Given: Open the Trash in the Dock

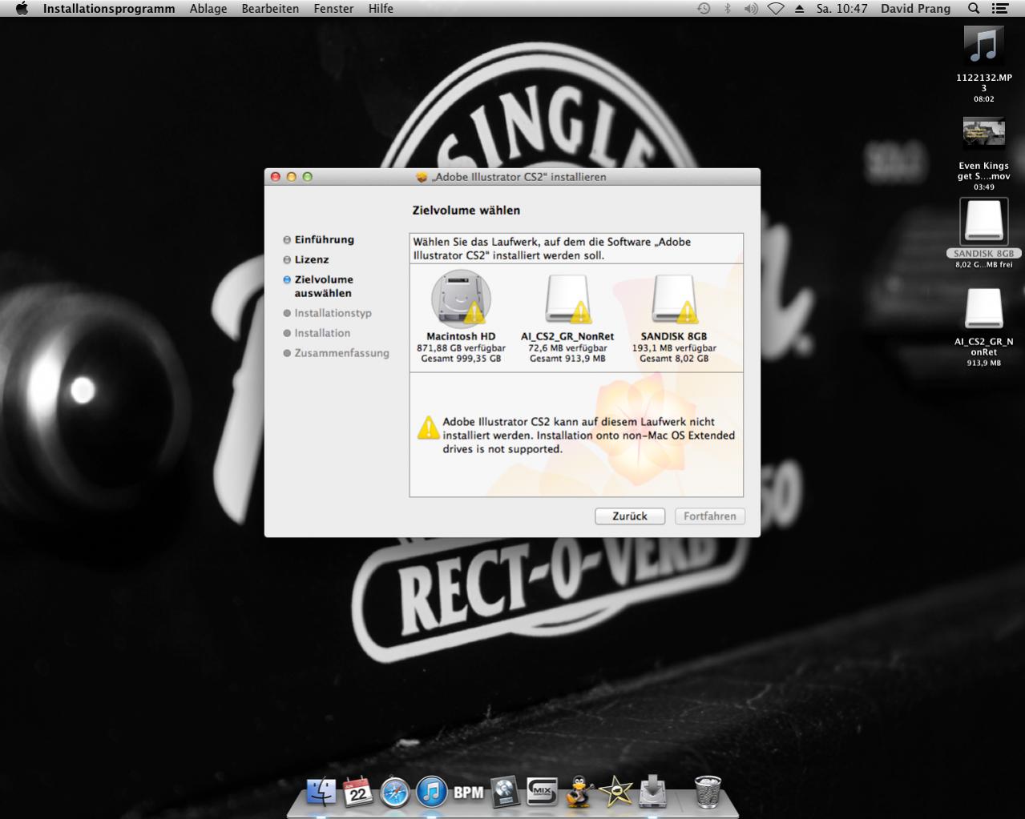Looking at the screenshot, I should (708, 792).
